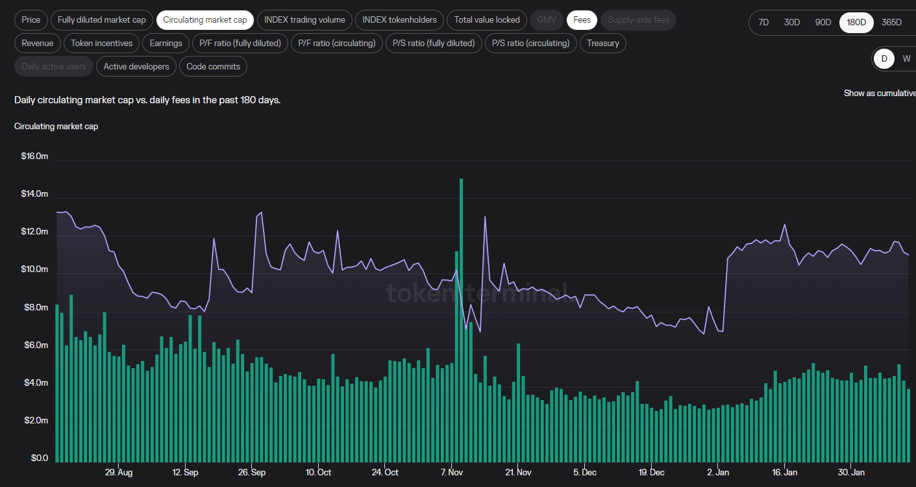Enable INDEX tokenholders metric
The image size is (916, 487).
400,20
